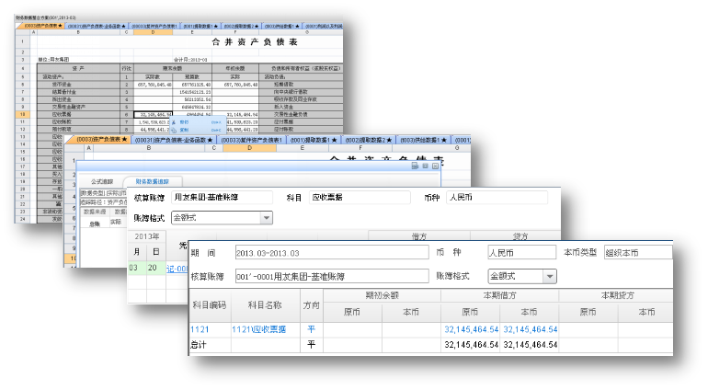Open 账簿格式 金额式 dropdown in front panel
The image size is (708, 390).
tap(550, 276)
